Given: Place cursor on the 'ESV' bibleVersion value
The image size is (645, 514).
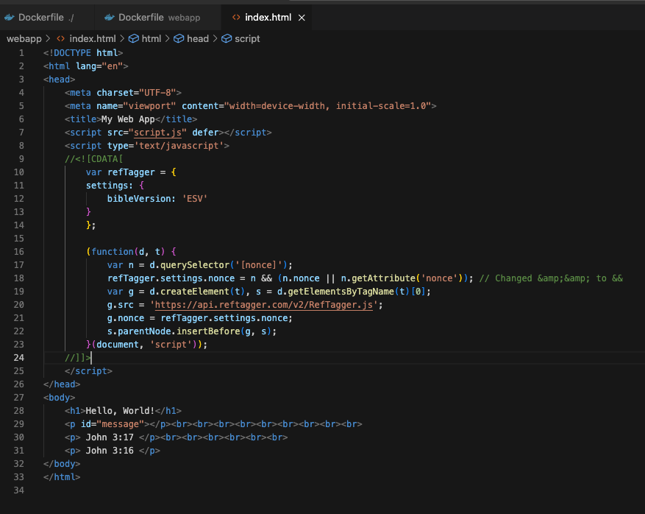Looking at the screenshot, I should 195,199.
